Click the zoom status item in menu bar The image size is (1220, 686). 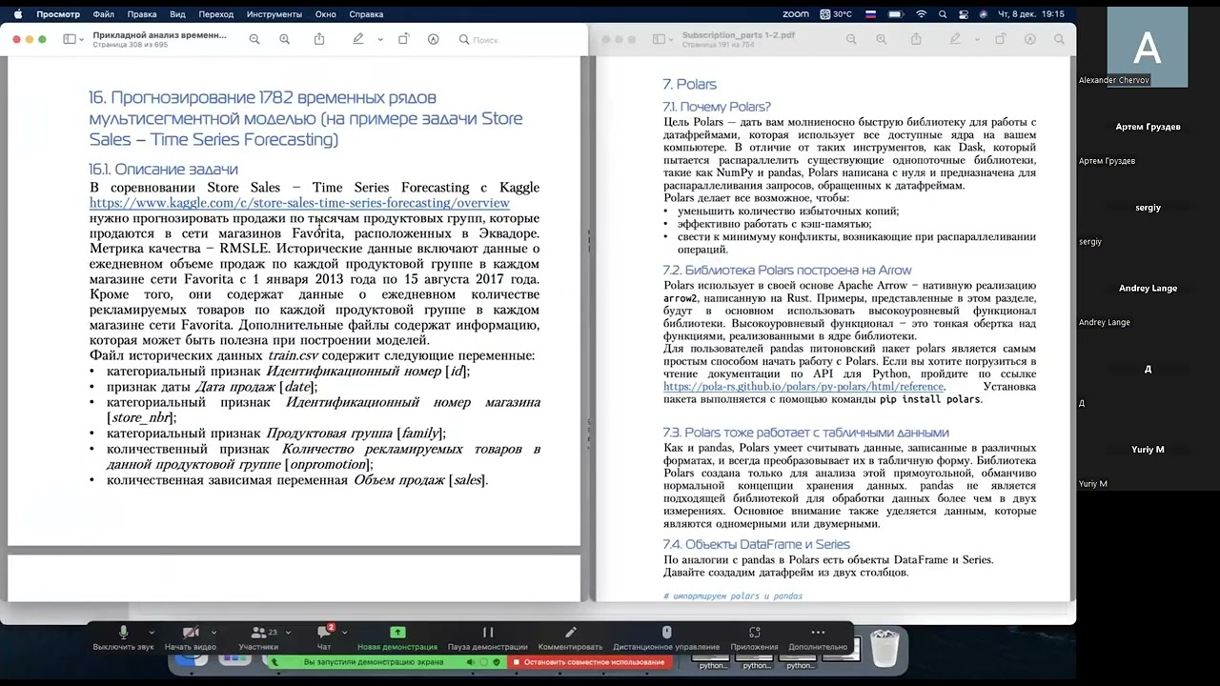[795, 14]
